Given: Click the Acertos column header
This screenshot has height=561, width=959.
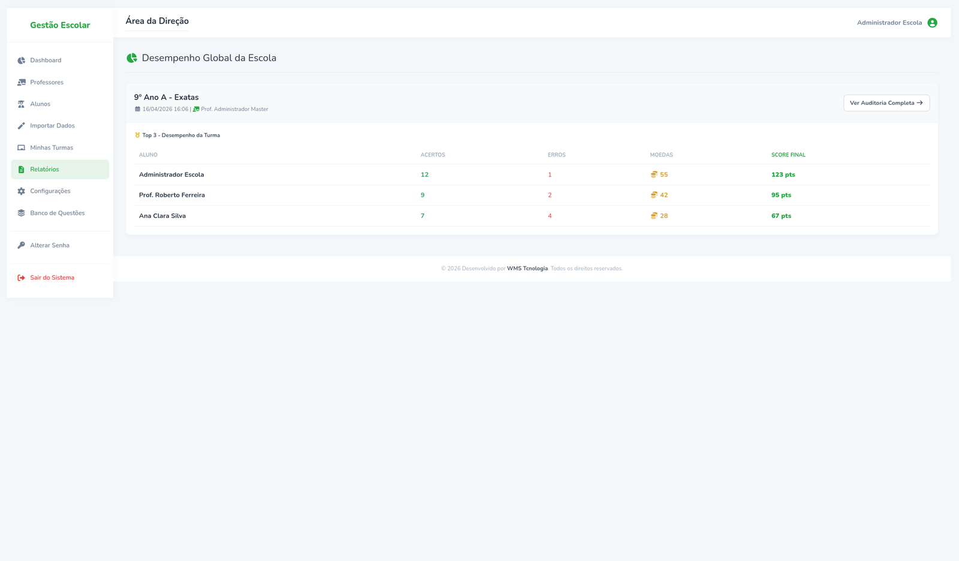Looking at the screenshot, I should [433, 155].
